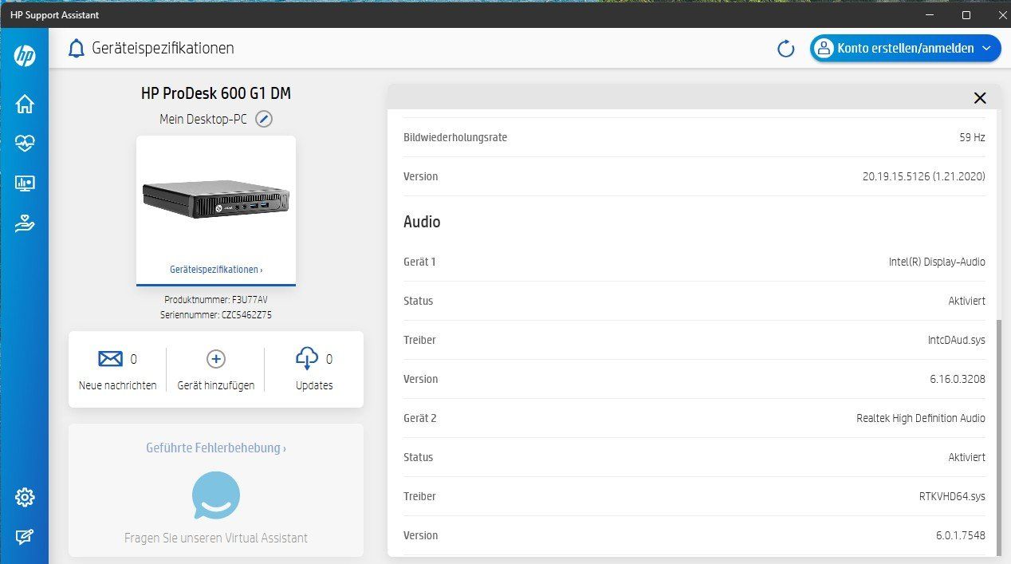Click the Gerät hinzufügen label
Viewport: 1011px width, 564px height.
coord(216,385)
